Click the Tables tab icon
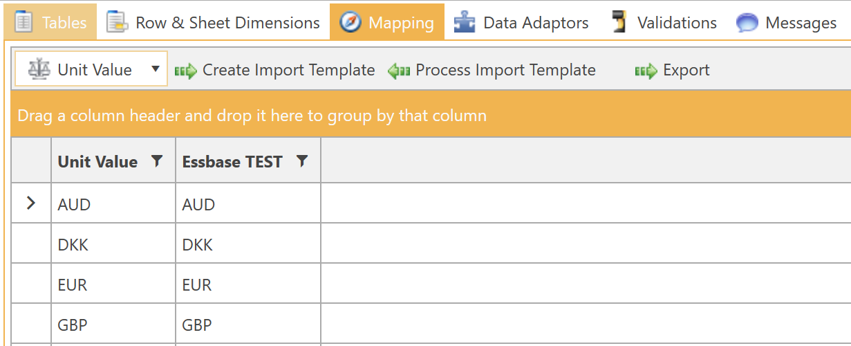 click(x=24, y=22)
